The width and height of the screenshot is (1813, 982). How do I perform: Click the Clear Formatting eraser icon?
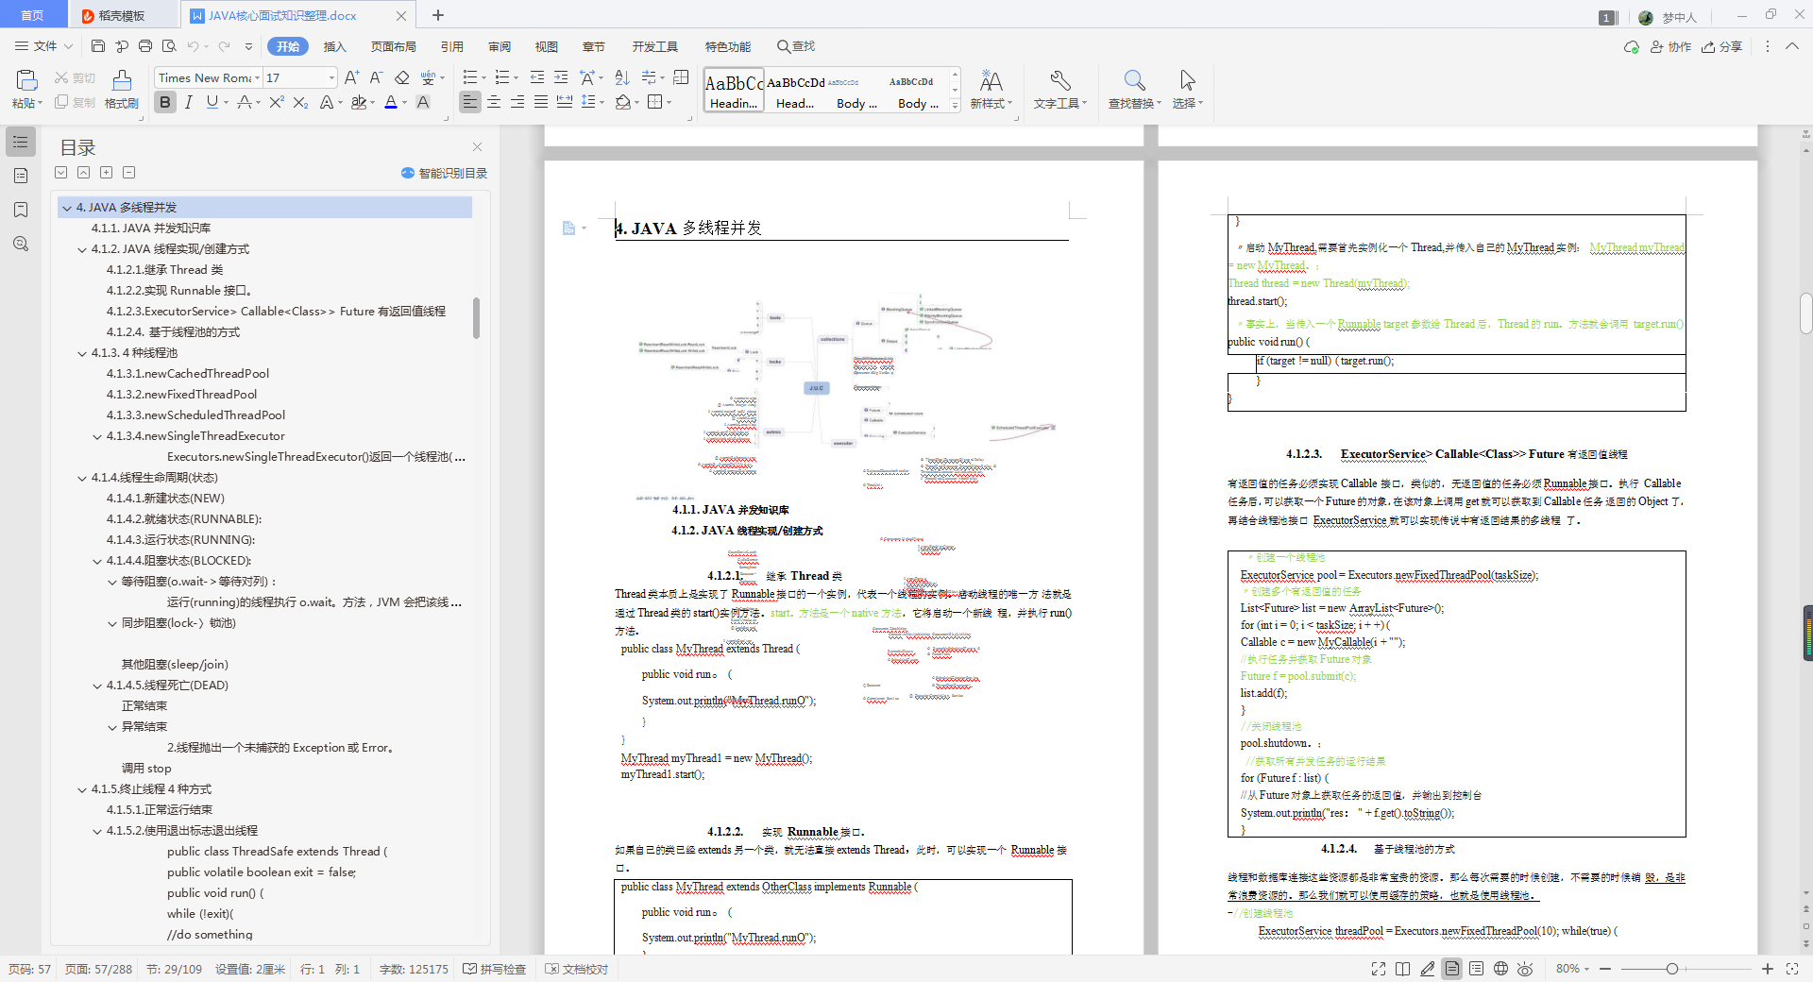[402, 77]
